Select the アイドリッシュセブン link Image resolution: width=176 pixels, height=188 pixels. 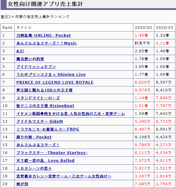coord(36,67)
